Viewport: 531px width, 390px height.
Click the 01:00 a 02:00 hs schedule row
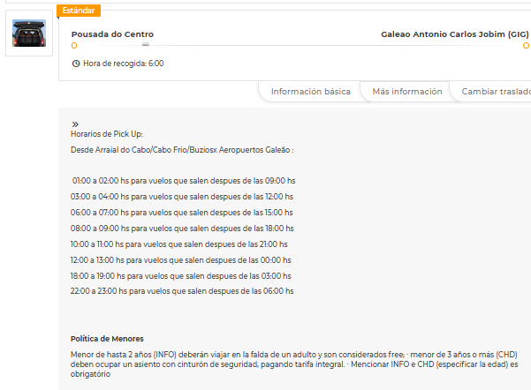[184, 181]
